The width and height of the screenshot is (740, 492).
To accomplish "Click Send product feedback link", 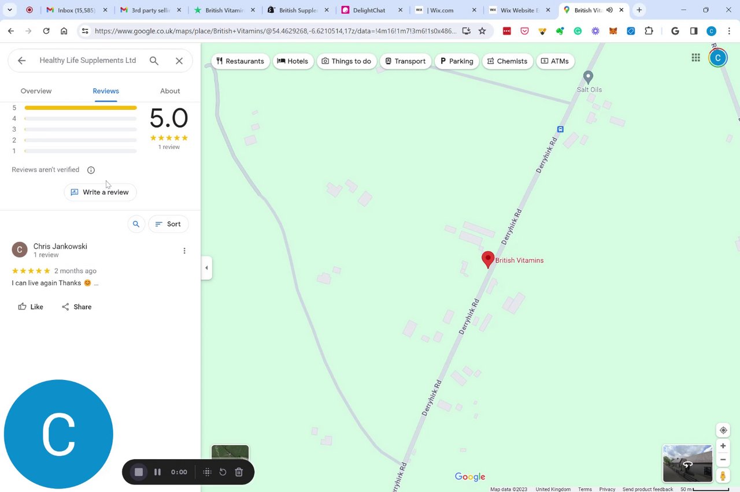I will (x=647, y=489).
